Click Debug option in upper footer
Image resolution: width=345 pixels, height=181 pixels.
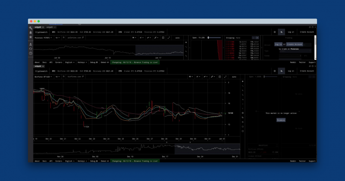coord(94,62)
